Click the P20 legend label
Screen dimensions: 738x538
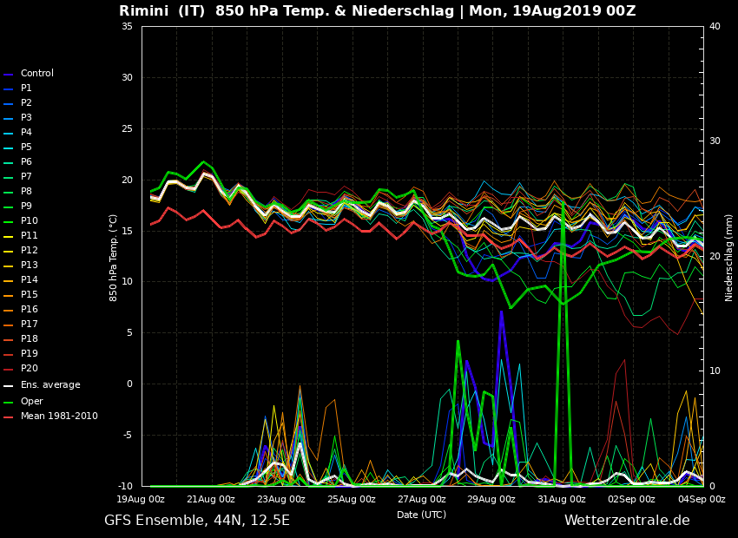[x=29, y=369]
